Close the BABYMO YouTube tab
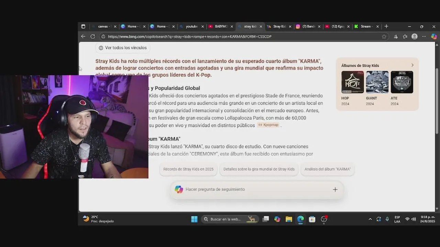Screen dimensions: 440x247 click(x=232, y=26)
